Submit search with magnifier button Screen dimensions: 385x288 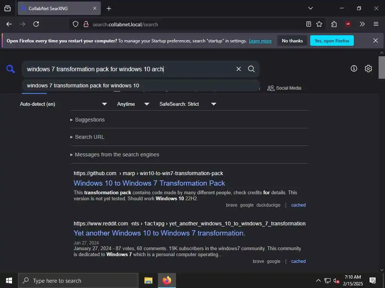pyautogui.click(x=251, y=69)
